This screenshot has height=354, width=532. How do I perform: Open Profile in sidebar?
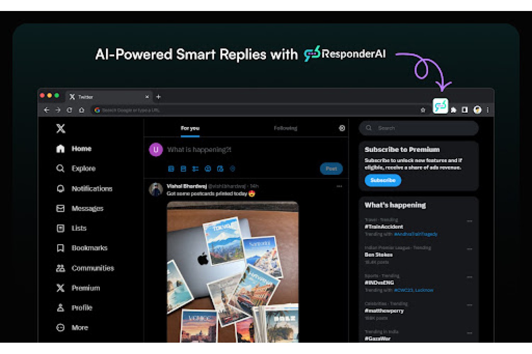click(x=74, y=308)
